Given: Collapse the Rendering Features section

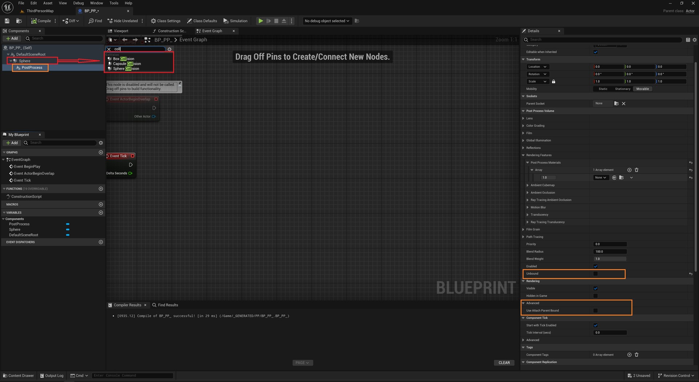Looking at the screenshot, I should coord(524,155).
